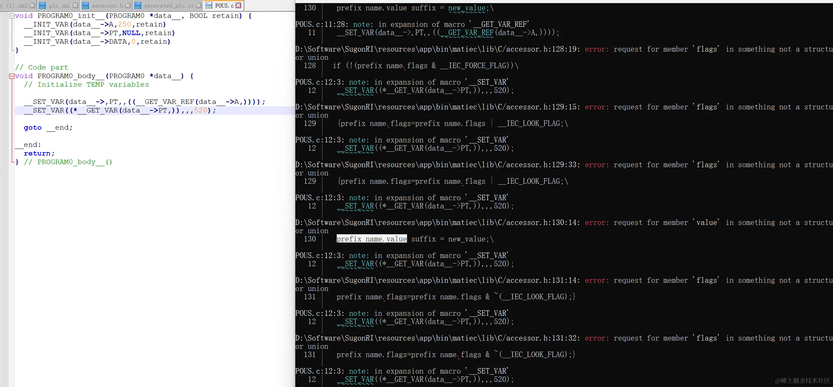Click the NULL keyword in __INIT_VAR
Viewport: 833px width, 387px height.
[x=131, y=33]
